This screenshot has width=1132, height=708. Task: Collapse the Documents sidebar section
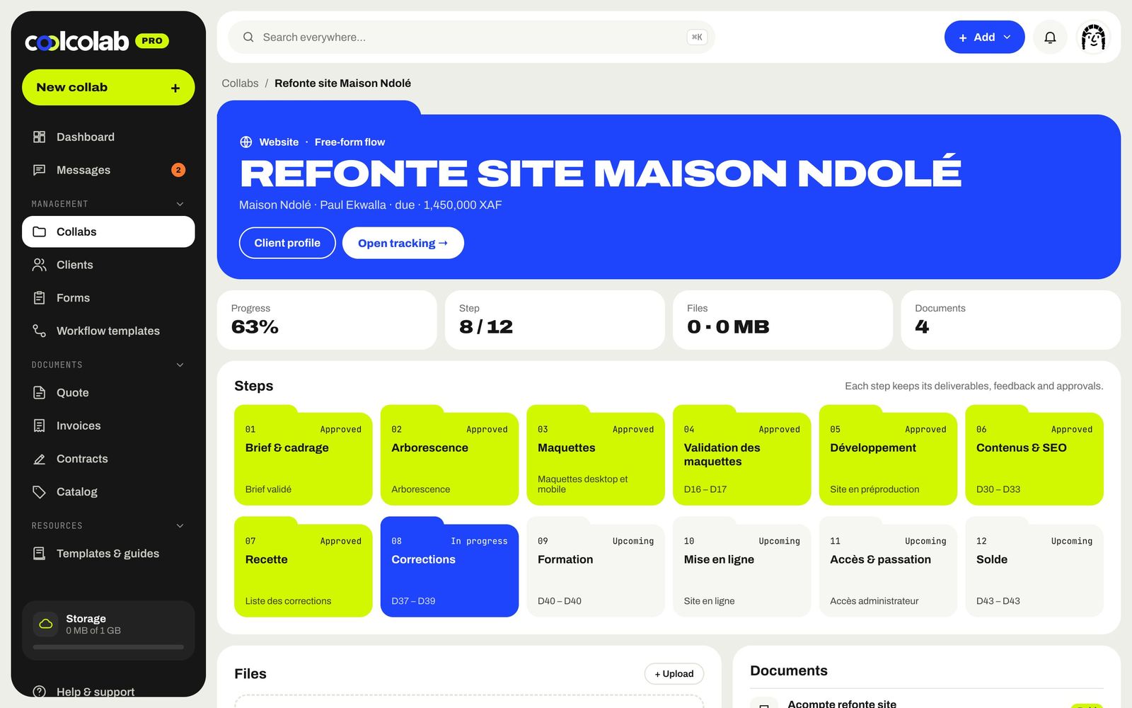click(180, 365)
